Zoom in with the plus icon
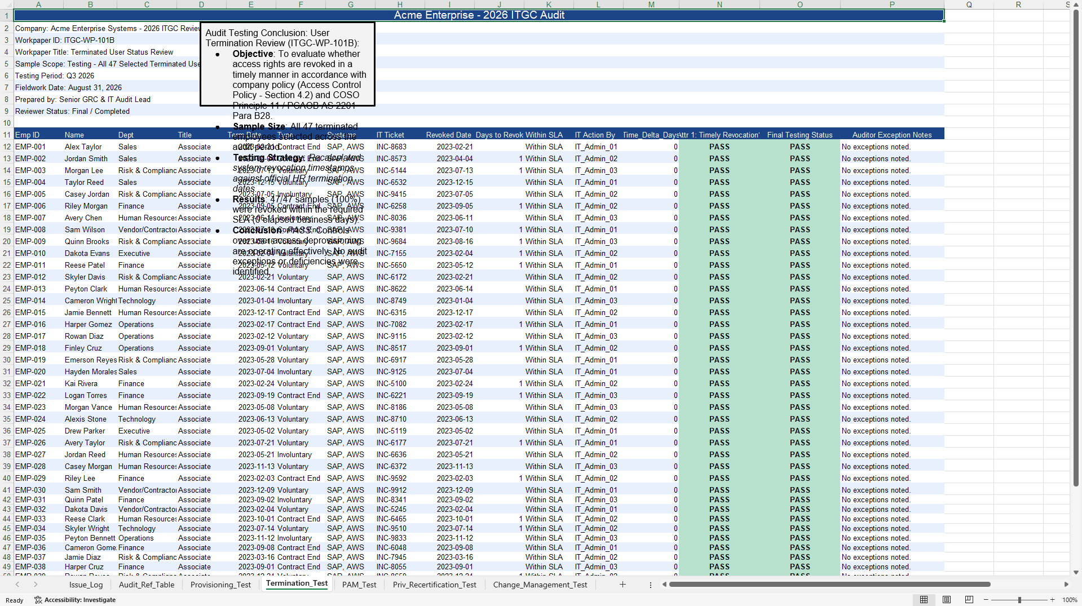 pyautogui.click(x=1052, y=600)
